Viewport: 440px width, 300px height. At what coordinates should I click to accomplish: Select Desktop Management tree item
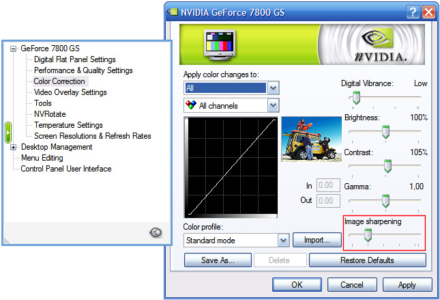pos(57,147)
